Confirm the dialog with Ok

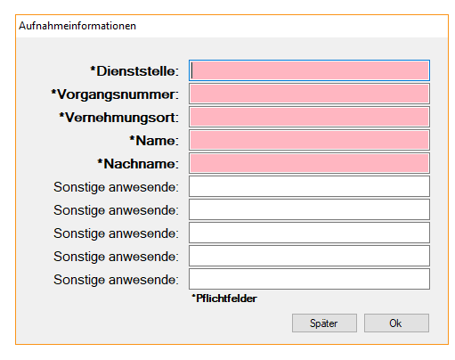pyautogui.click(x=396, y=323)
